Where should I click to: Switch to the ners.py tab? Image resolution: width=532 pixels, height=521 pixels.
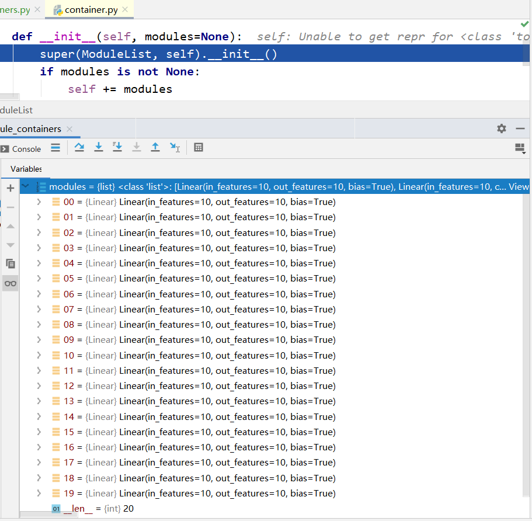(x=15, y=10)
